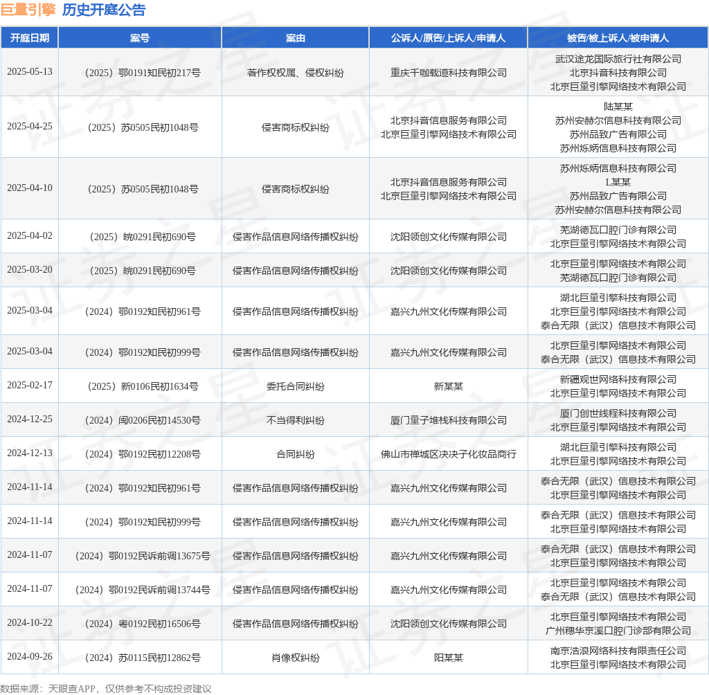Click plaintiff 重庆千咖载道科技有限公司
The width and height of the screenshot is (709, 695).
point(449,73)
